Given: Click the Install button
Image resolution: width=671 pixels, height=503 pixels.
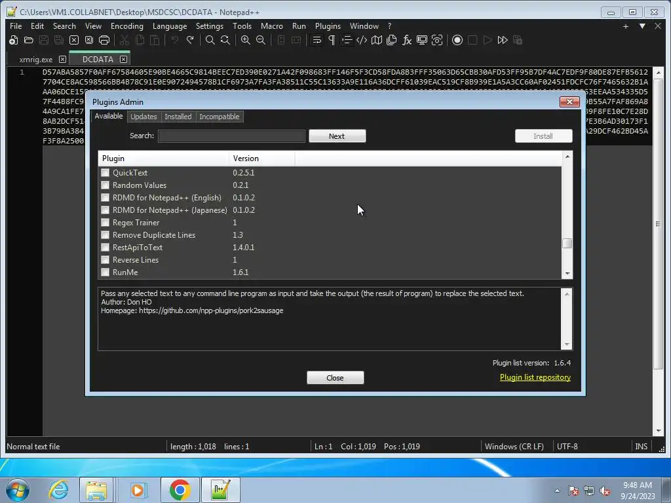Looking at the screenshot, I should tap(543, 136).
